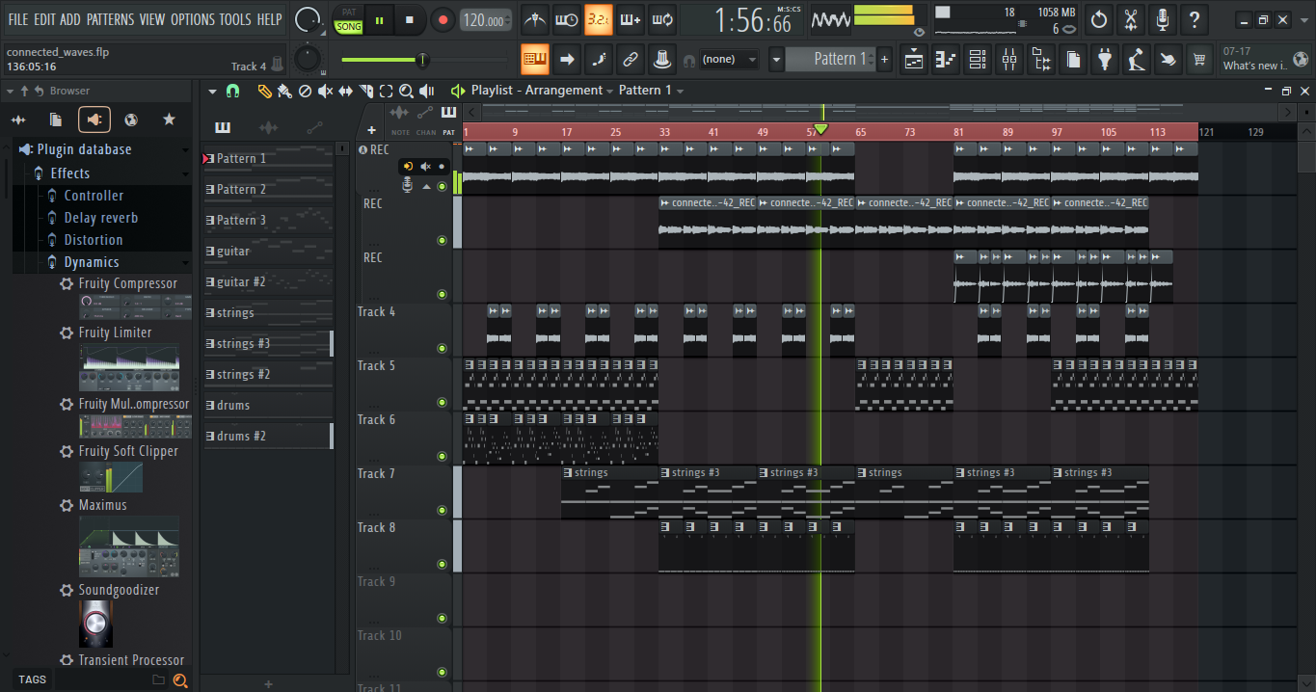Viewport: 1316px width, 692px height.
Task: Open the plugin picker plug icon
Action: click(1105, 59)
